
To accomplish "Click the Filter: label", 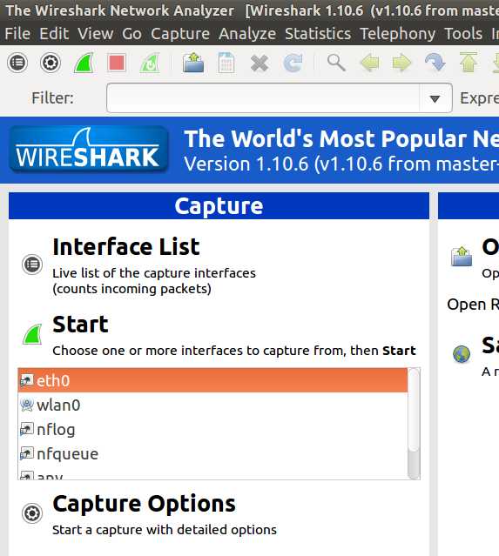I will click(52, 98).
